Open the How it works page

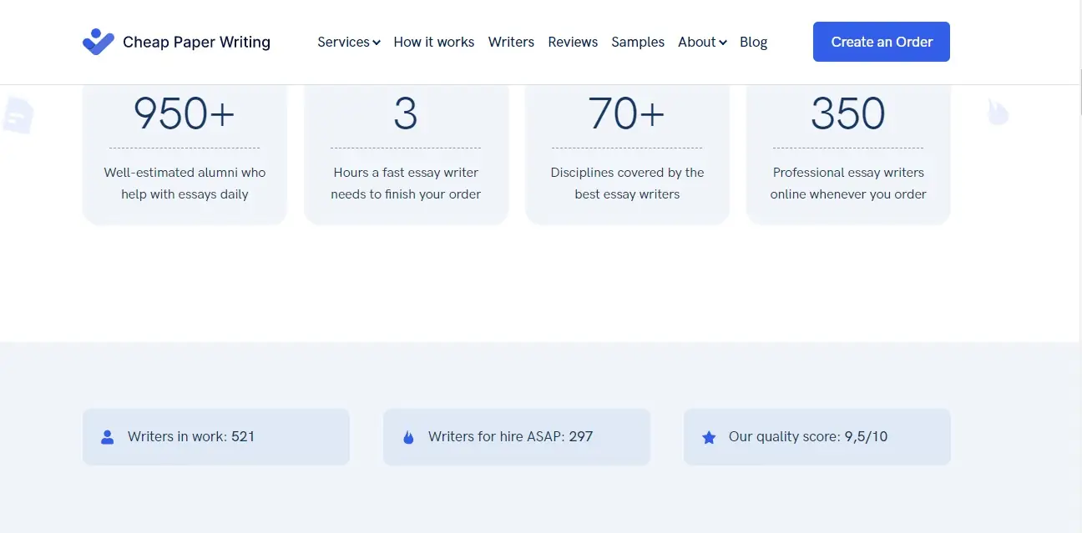(x=434, y=42)
